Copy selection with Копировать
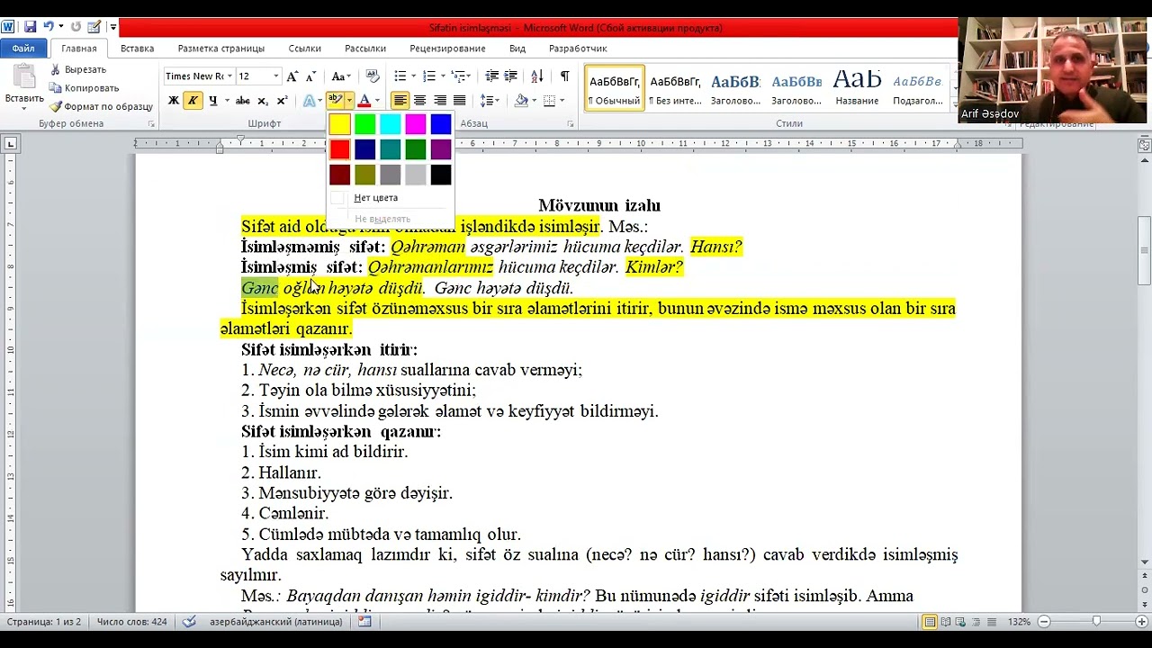1152x648 pixels. (x=85, y=88)
